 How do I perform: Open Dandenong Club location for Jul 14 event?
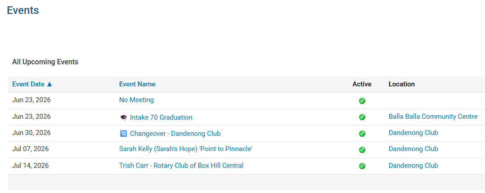(413, 166)
